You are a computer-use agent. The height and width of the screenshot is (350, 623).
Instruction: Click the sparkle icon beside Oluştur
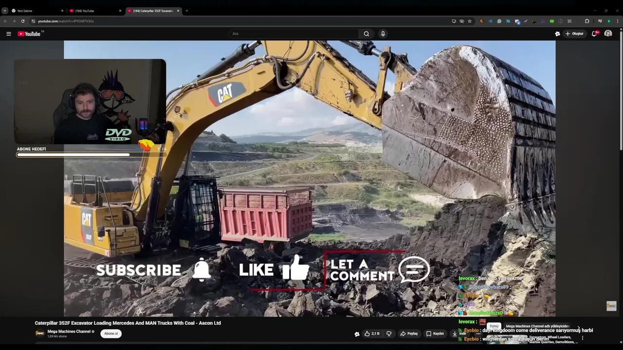click(557, 34)
